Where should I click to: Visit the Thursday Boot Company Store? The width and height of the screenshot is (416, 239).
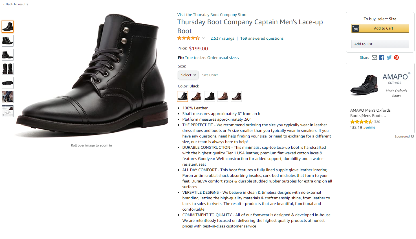click(212, 15)
